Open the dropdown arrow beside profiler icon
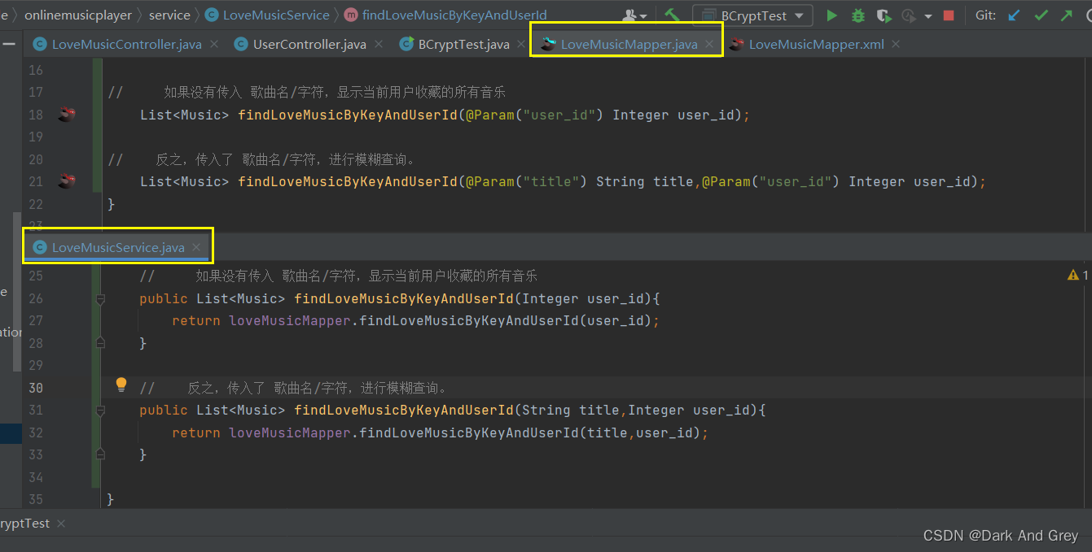 click(x=928, y=16)
